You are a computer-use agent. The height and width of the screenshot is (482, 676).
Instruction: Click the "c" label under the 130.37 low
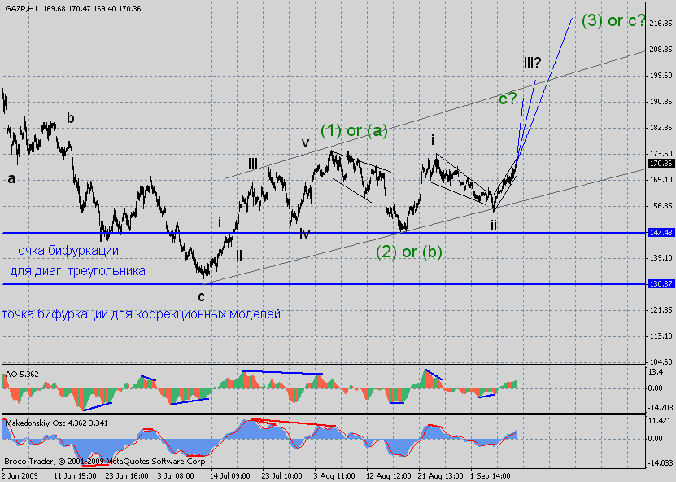(201, 296)
